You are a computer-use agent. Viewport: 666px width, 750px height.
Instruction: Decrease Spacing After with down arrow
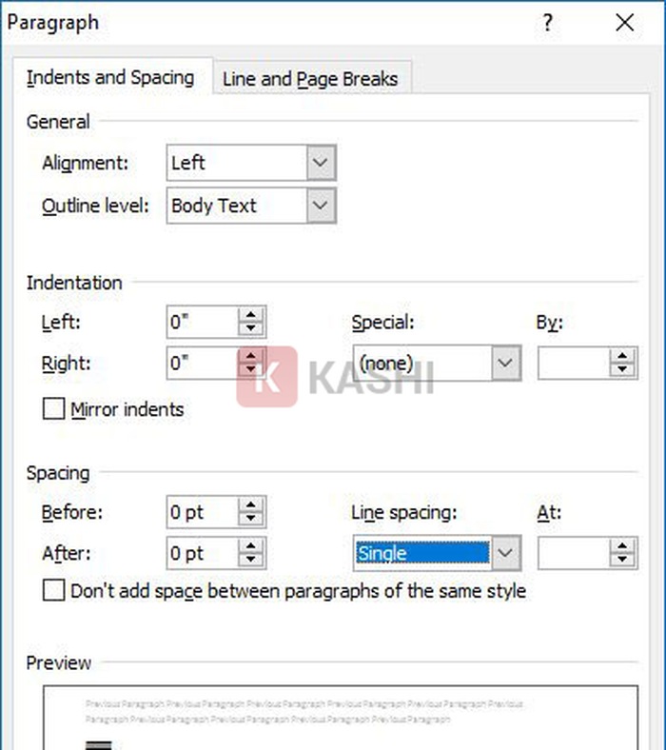[x=251, y=560]
